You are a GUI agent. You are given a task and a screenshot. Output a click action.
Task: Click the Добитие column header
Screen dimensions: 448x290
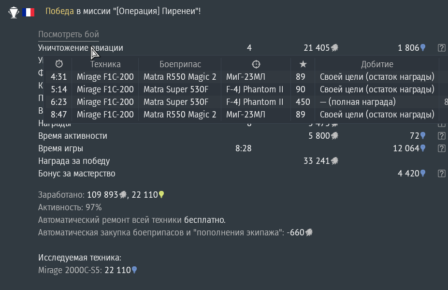pyautogui.click(x=377, y=64)
